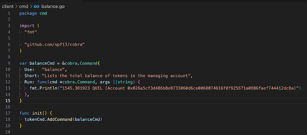Click the package keyword on line 1
Screen dimensions: 307x135
28,13
